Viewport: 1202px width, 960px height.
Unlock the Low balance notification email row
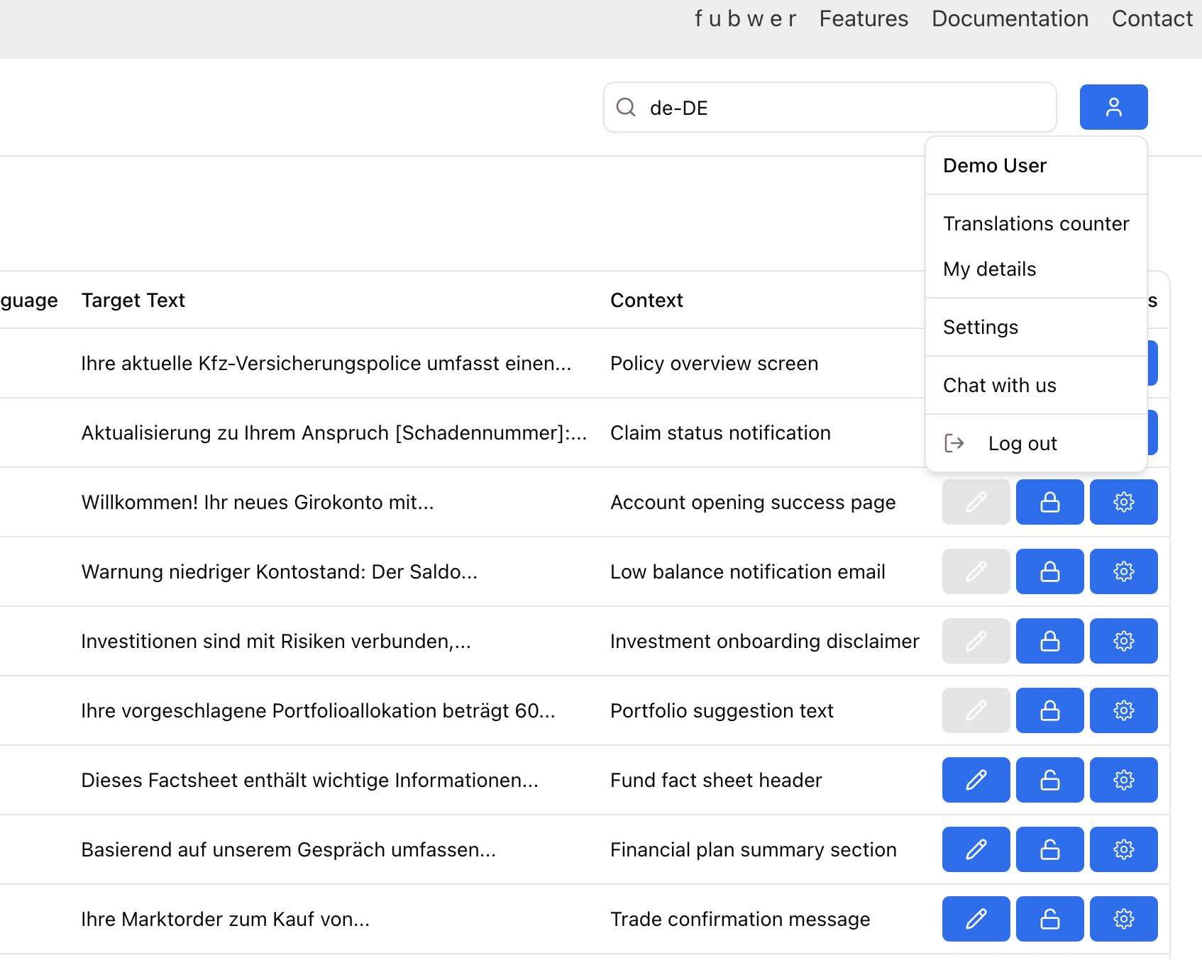click(x=1049, y=571)
